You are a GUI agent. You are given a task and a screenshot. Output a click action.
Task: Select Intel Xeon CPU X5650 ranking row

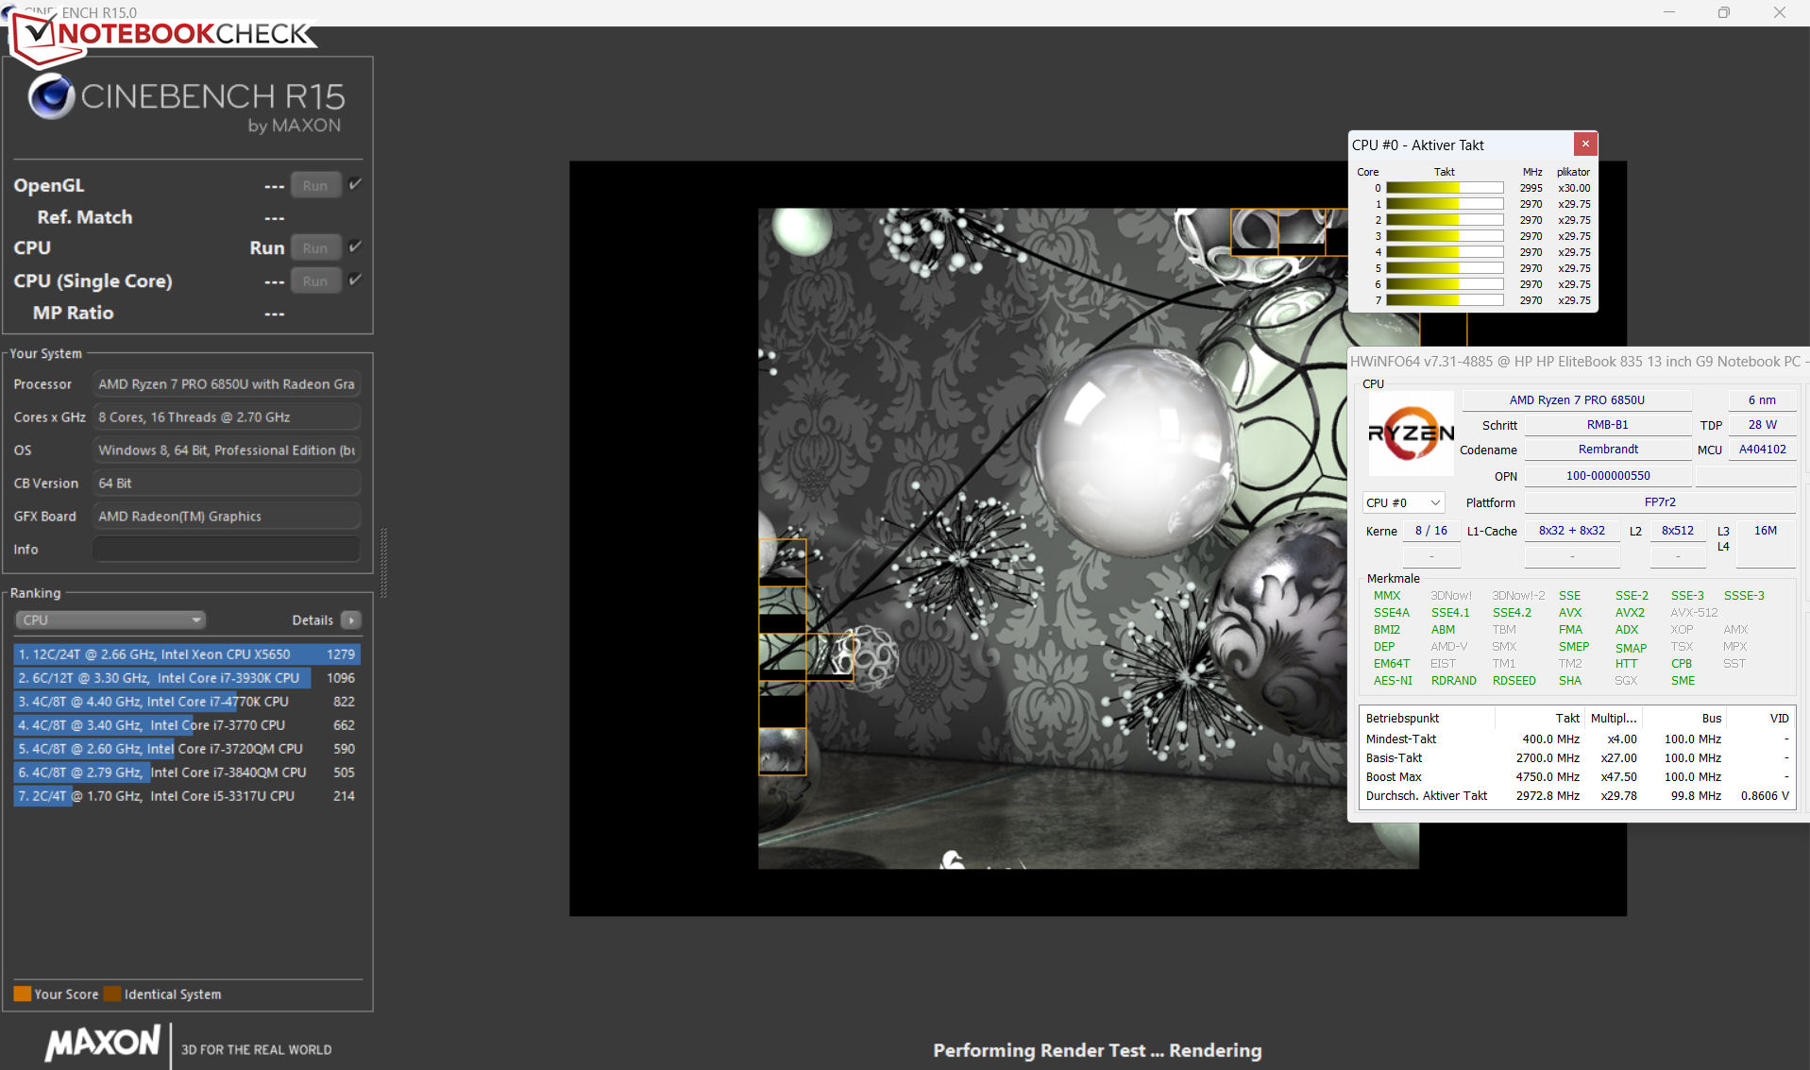[x=187, y=654]
